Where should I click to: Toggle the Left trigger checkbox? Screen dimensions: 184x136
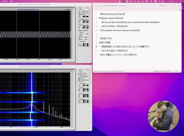[80, 37]
